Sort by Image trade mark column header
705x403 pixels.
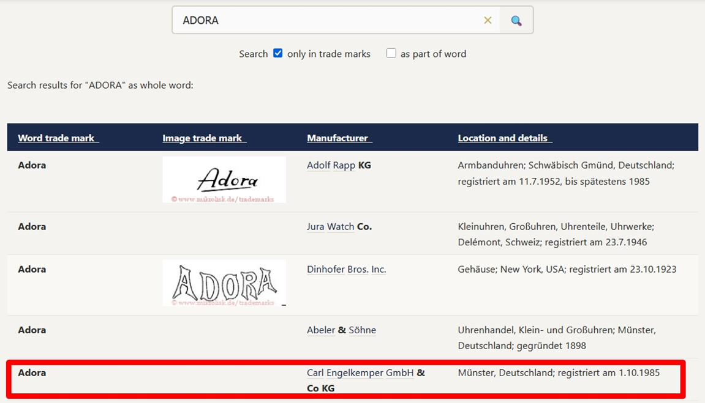pos(204,138)
